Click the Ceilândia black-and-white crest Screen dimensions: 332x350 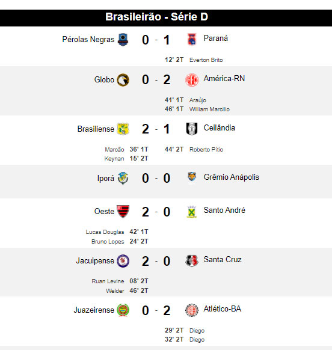[x=192, y=129]
